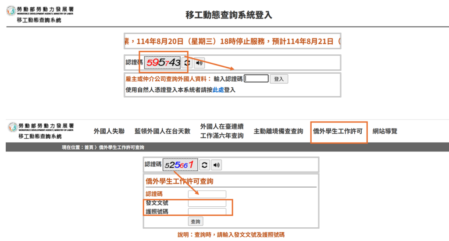Click the agency logo beside 外國人失聯 menu
This screenshot has height=241, width=449.
coord(41,131)
